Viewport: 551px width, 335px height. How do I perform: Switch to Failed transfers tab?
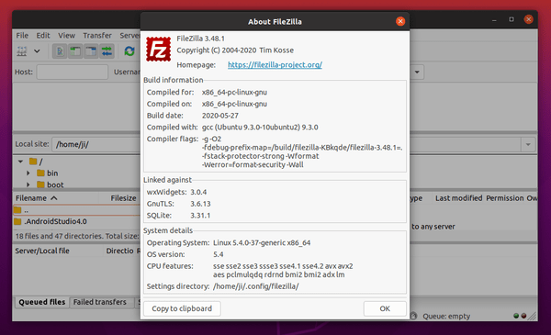click(x=100, y=302)
